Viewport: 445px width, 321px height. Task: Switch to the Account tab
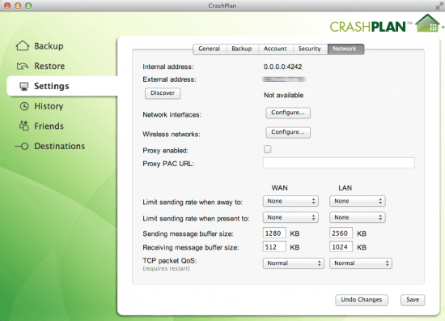[275, 49]
